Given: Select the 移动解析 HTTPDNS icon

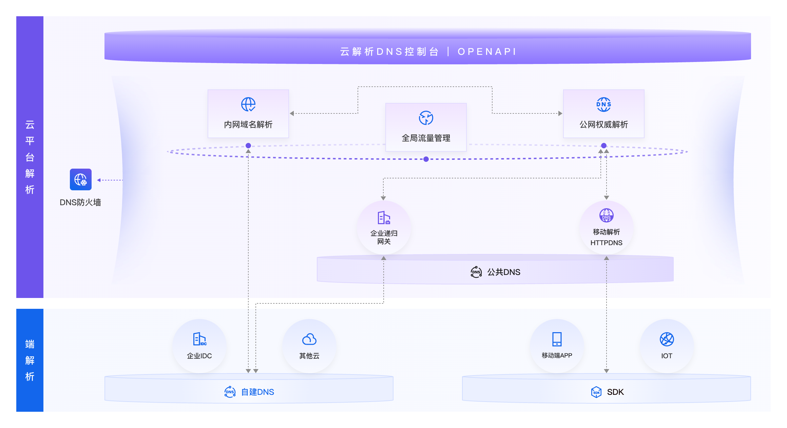Looking at the screenshot, I should point(606,216).
